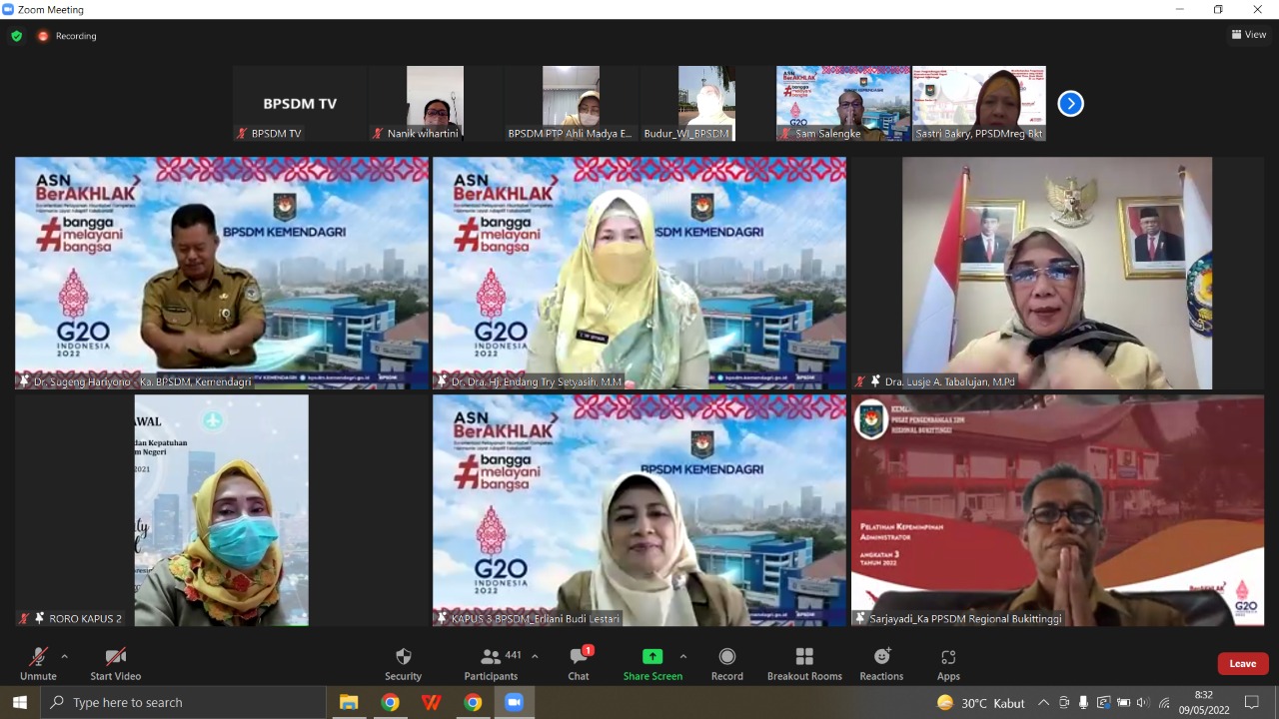Select the Budur_WI_BPSDM thumbnail
1279x719 pixels.
click(706, 104)
